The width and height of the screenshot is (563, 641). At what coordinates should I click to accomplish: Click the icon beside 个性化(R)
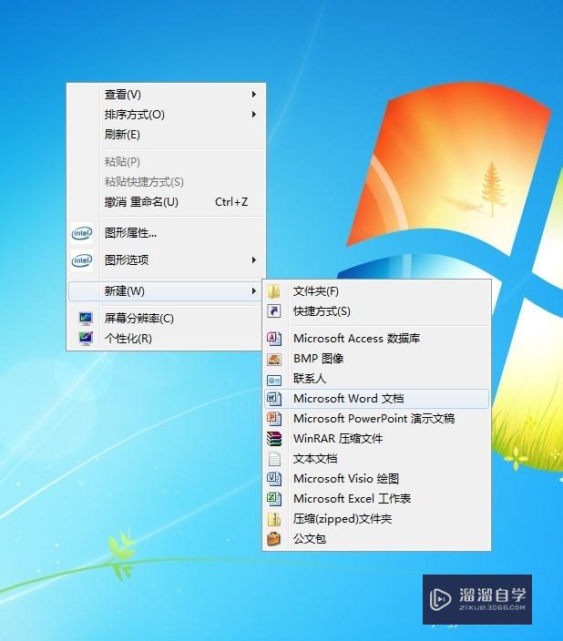point(86,338)
